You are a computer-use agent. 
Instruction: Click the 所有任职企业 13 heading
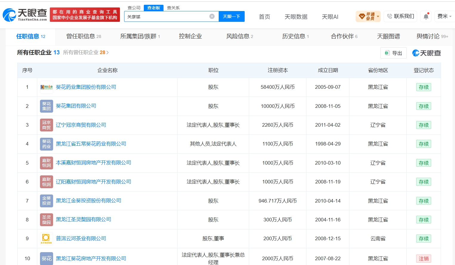[x=38, y=53]
